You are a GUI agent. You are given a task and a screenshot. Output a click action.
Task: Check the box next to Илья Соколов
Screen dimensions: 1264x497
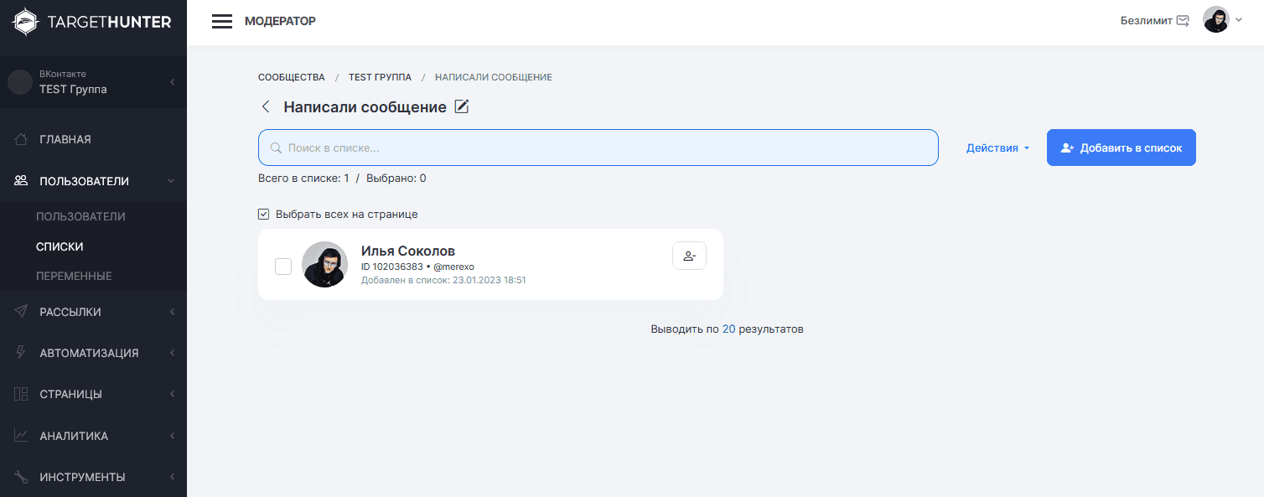click(x=283, y=266)
